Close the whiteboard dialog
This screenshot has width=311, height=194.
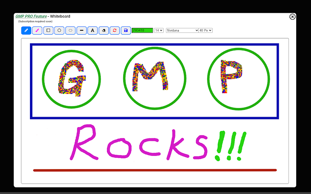[292, 17]
